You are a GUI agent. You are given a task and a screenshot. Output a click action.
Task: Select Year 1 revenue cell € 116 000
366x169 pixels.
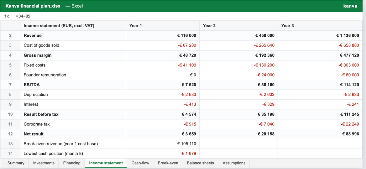pos(162,36)
